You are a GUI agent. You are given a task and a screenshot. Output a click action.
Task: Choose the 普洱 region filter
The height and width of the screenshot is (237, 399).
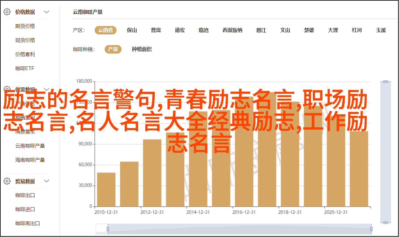pos(156,30)
